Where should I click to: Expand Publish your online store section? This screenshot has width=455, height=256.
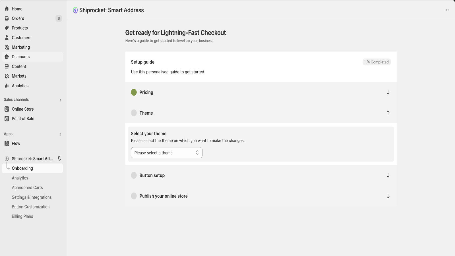pyautogui.click(x=388, y=196)
